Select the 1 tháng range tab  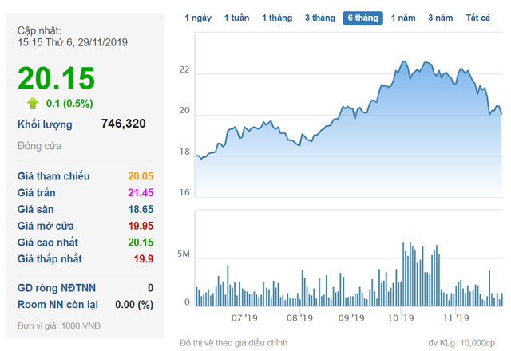[277, 18]
